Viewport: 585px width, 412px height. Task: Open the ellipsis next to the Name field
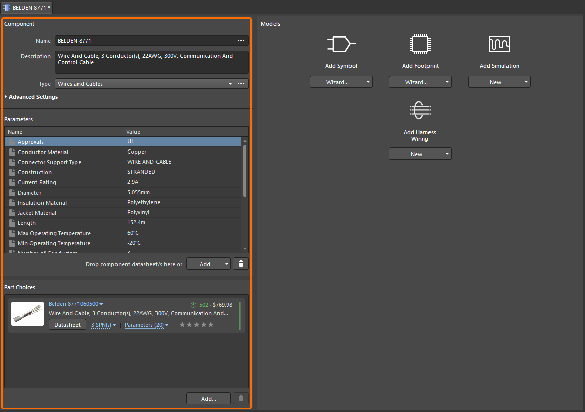[241, 40]
